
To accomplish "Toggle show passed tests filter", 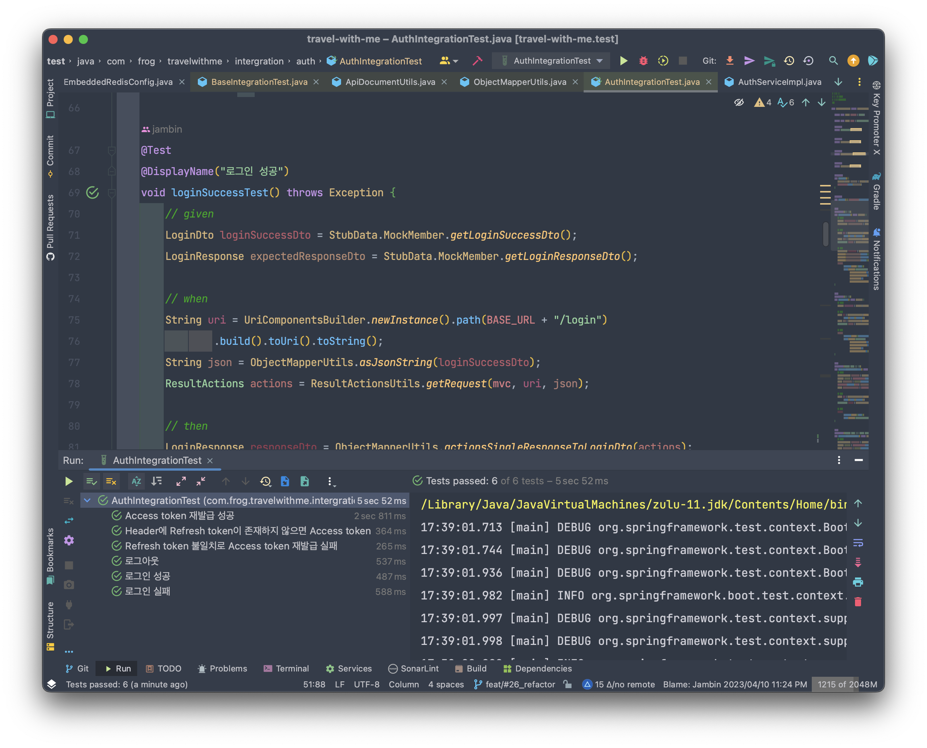I will pyautogui.click(x=91, y=481).
